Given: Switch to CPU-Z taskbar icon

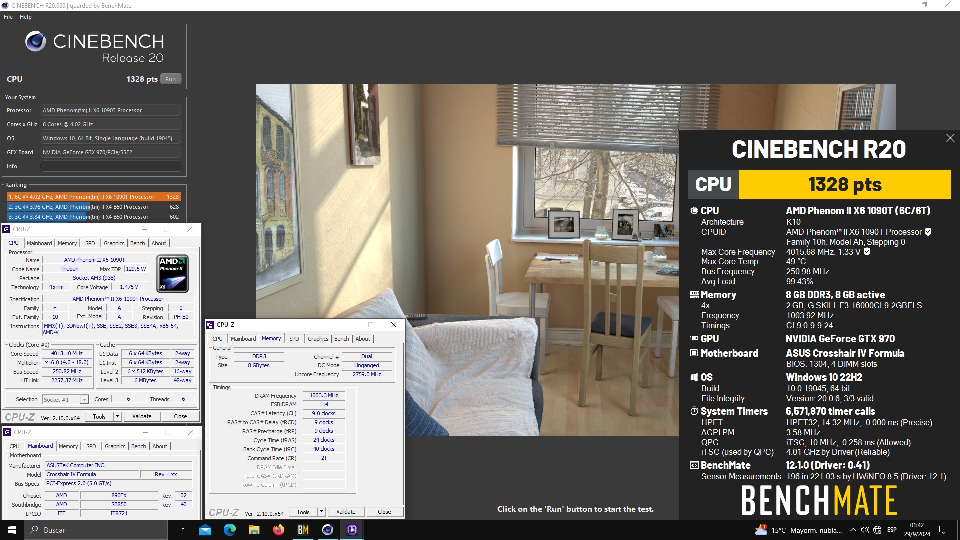Looking at the screenshot, I should coord(352,530).
